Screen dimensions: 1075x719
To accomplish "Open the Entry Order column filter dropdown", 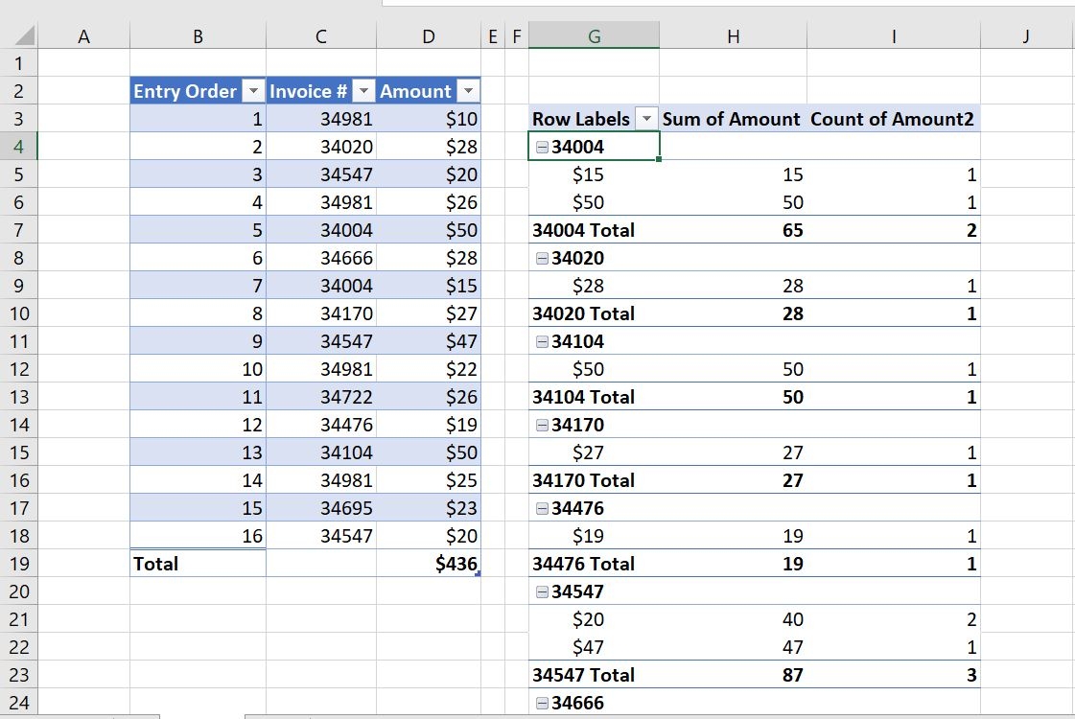I will [x=255, y=91].
